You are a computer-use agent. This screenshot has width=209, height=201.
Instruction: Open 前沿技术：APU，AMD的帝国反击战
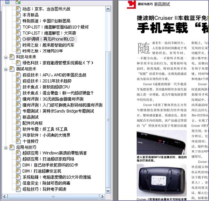(x=54, y=75)
